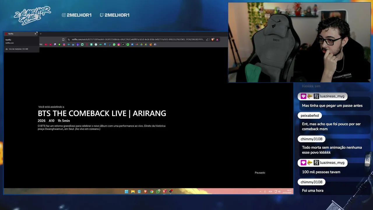Open a new browser tab
373x210 pixels.
(x=41, y=34)
